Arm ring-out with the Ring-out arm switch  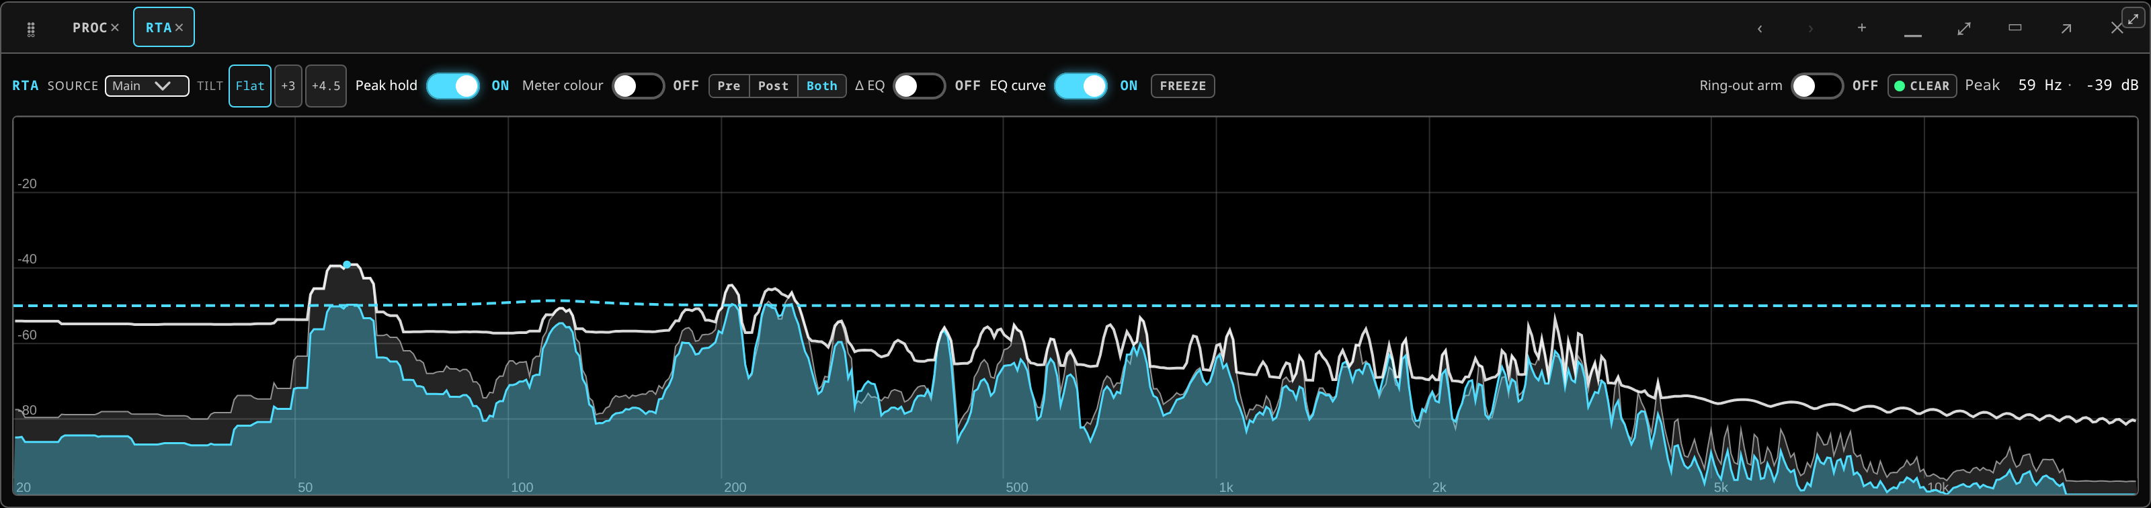click(1817, 86)
